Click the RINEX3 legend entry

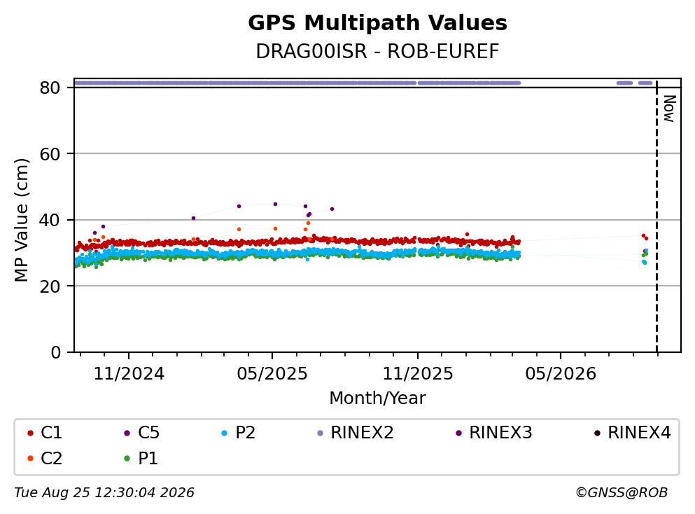tap(493, 432)
